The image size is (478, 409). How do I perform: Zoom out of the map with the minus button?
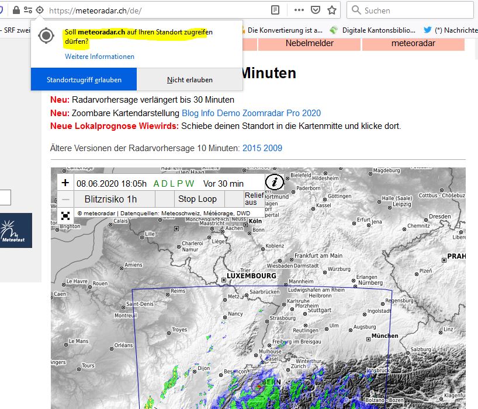65,200
